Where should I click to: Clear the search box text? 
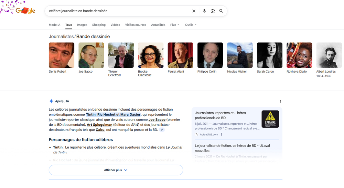pos(194,11)
